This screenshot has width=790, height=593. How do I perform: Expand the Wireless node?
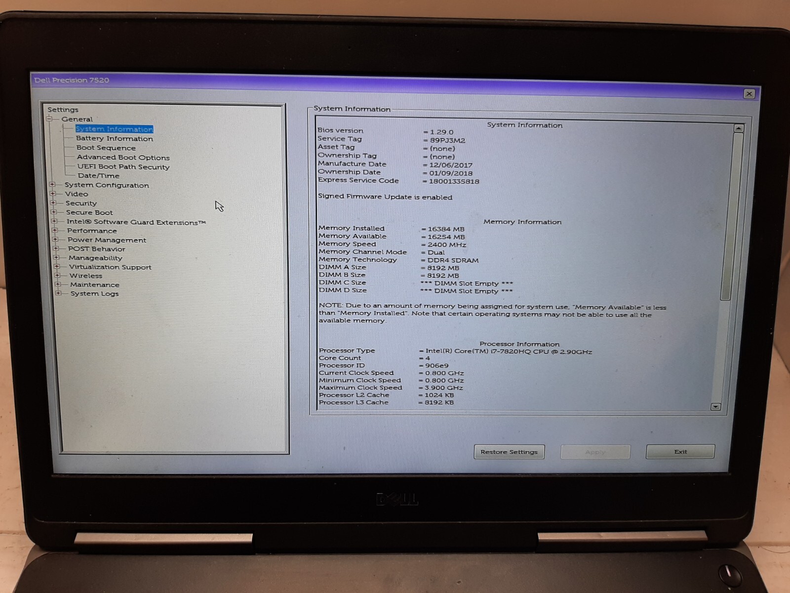[x=57, y=275]
